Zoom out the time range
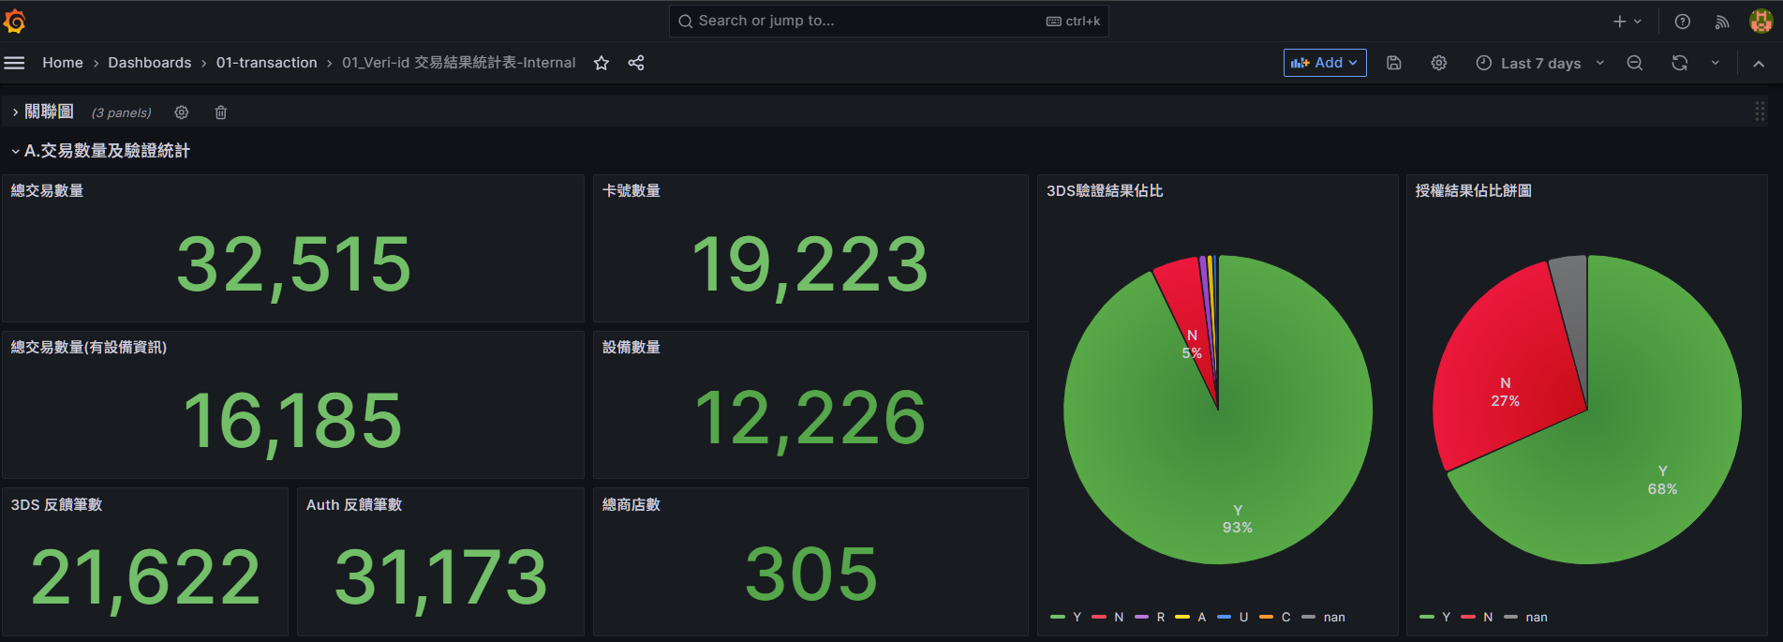The height and width of the screenshot is (642, 1783). tap(1635, 63)
